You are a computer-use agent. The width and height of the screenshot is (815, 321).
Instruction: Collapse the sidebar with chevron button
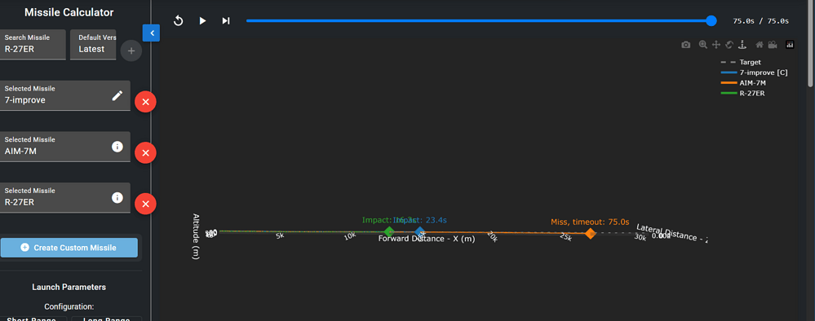tap(151, 33)
